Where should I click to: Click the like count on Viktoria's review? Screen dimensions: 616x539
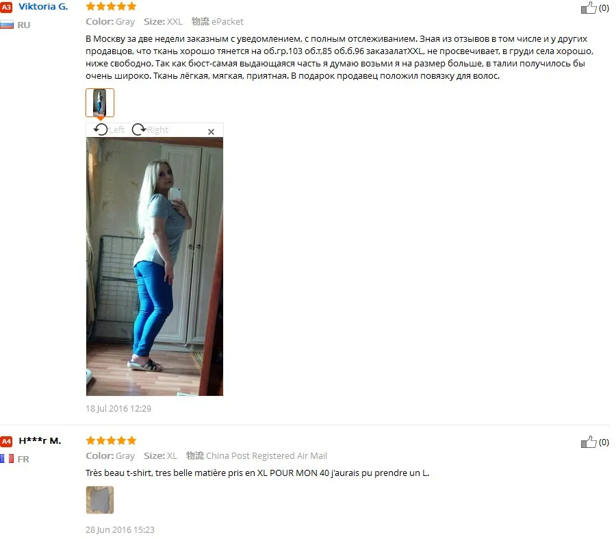pos(604,8)
